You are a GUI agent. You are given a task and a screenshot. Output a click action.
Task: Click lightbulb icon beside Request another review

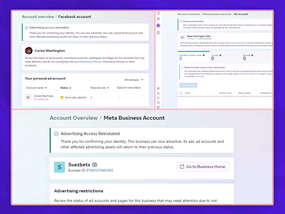pos(182,67)
